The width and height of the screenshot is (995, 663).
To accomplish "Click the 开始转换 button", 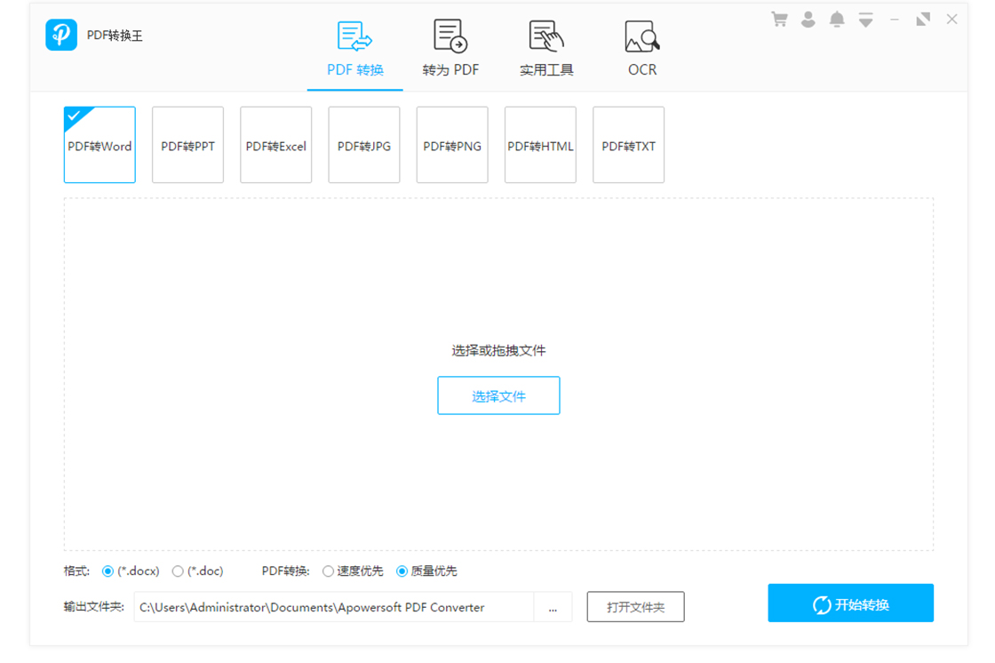I will coord(851,603).
